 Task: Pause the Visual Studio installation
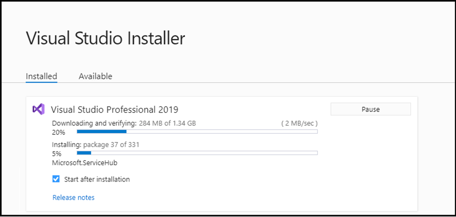370,109
